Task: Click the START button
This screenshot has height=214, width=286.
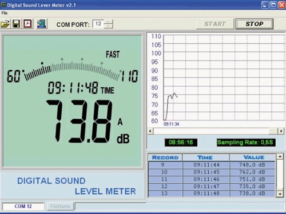Action: (x=215, y=24)
